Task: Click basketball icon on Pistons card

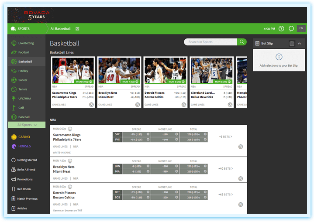Action: pos(184,105)
